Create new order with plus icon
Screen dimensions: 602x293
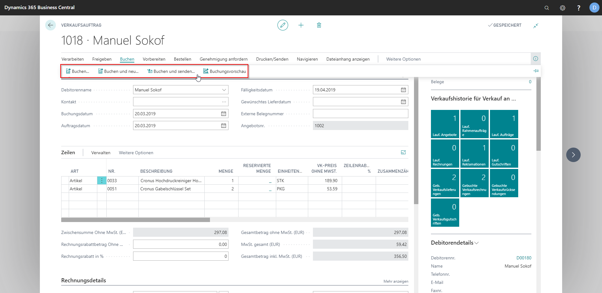(x=301, y=25)
